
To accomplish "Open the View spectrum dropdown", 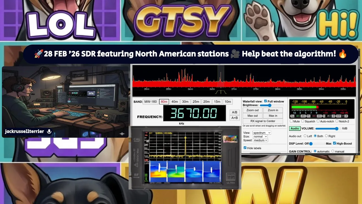I will [x=262, y=133].
